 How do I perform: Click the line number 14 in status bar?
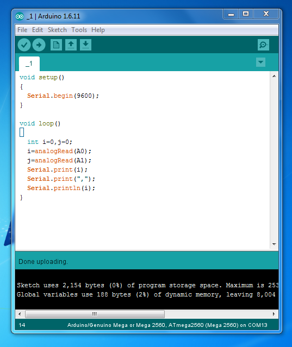point(22,325)
